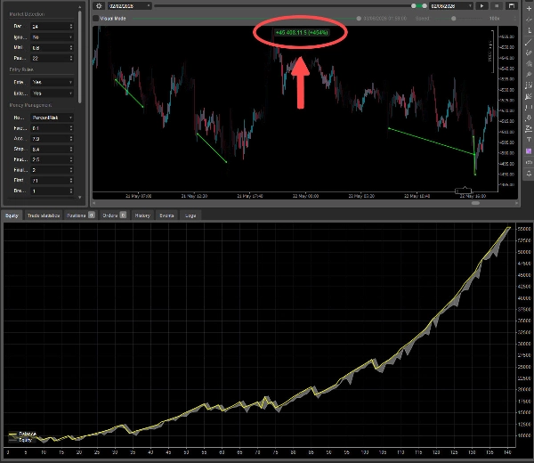Click the stepper for value 7.0
Screen dimensions: 534x463
tap(71, 139)
